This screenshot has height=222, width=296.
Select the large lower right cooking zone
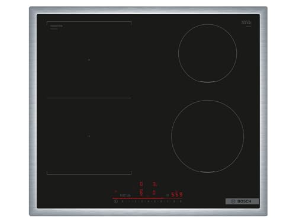click(207, 136)
